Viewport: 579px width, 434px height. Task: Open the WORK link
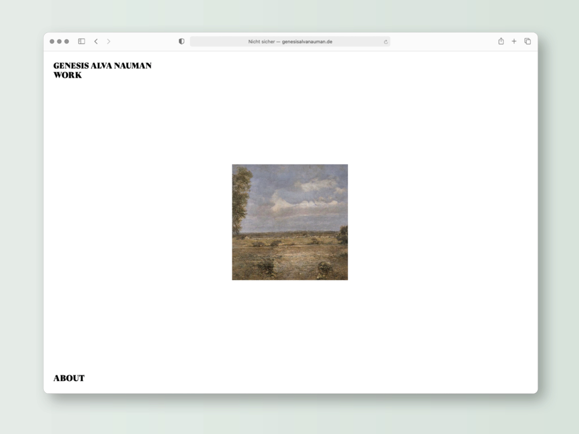[x=68, y=75]
